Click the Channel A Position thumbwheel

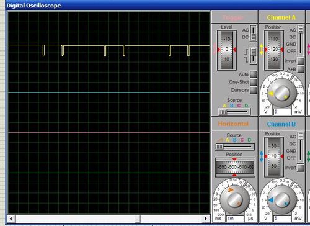[x=274, y=50]
